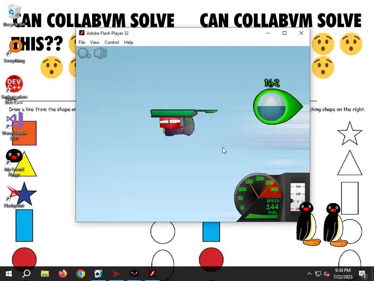Select the Everything search desktop icon
The height and width of the screenshot is (281, 374).
pos(14,51)
